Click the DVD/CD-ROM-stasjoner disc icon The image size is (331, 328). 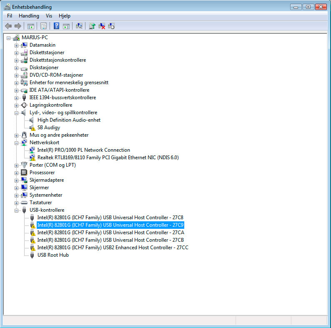(24, 75)
